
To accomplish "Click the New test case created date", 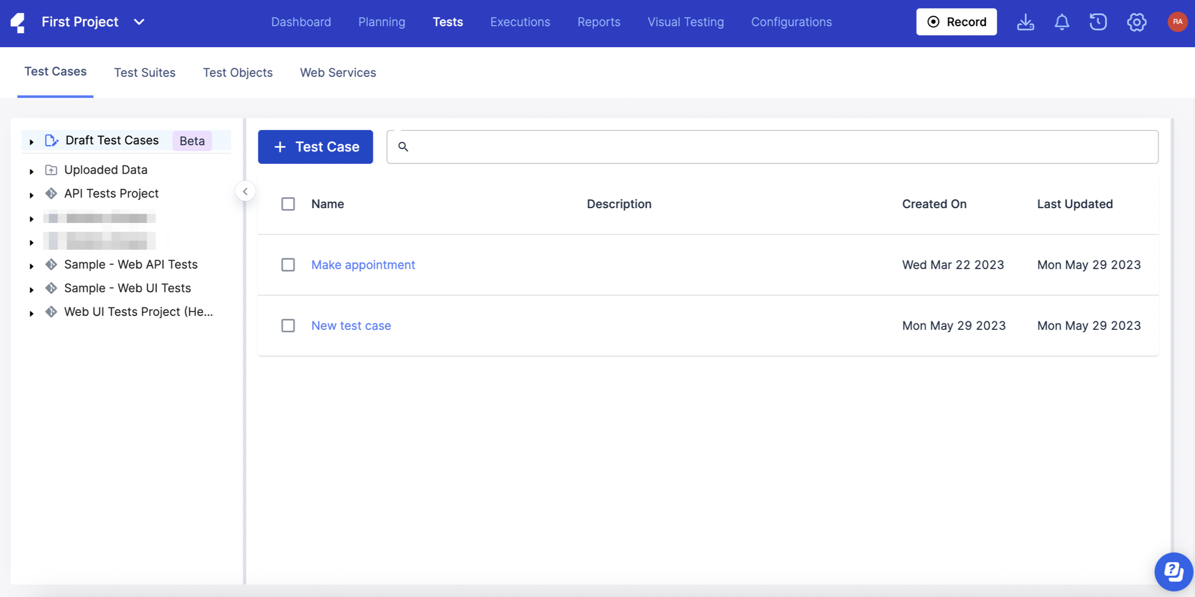I will 954,325.
